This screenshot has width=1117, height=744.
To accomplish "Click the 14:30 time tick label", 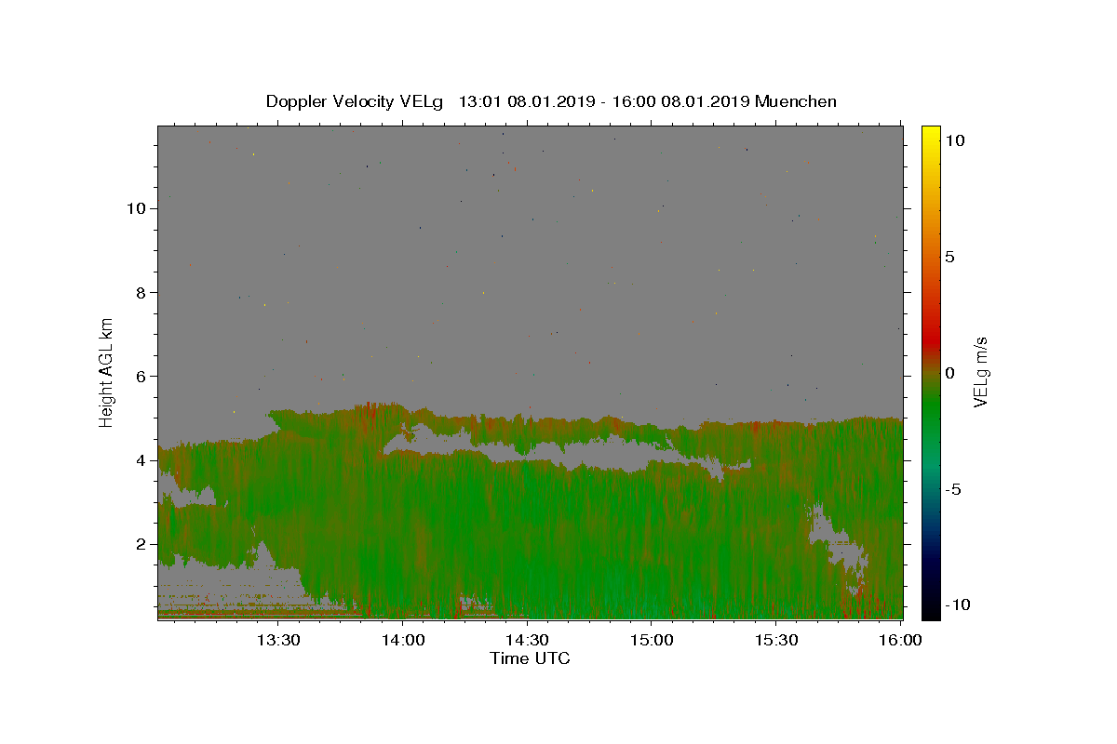I will pyautogui.click(x=527, y=640).
